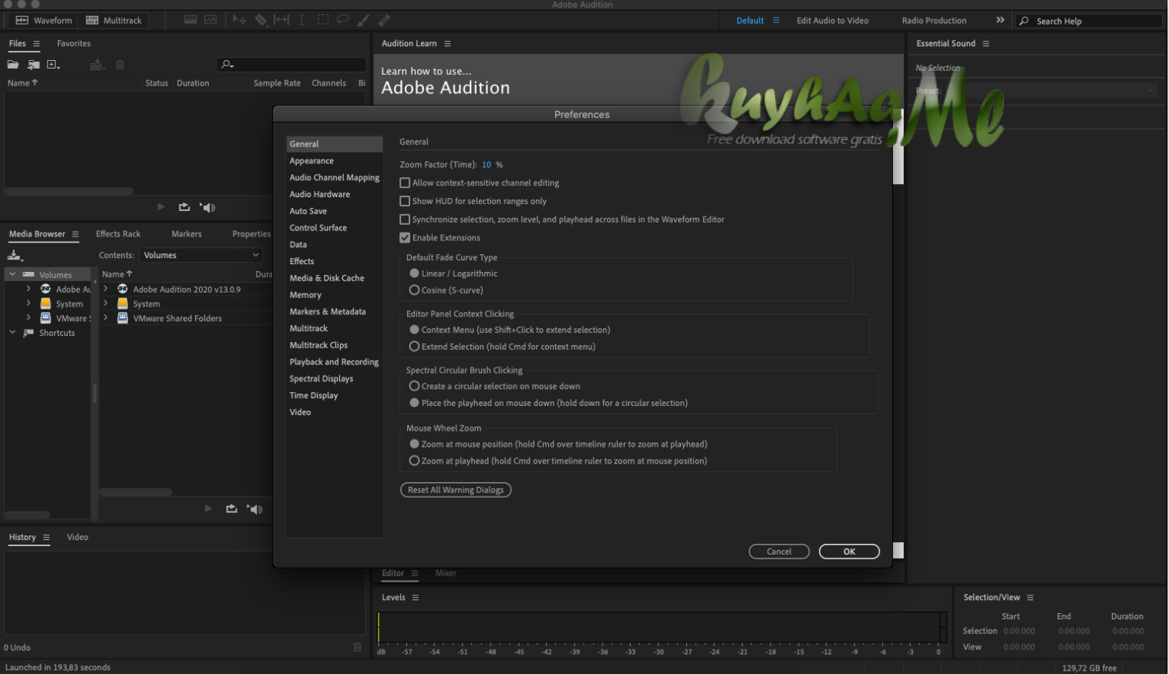
Task: Select the Time Selection tool
Action: [x=302, y=20]
